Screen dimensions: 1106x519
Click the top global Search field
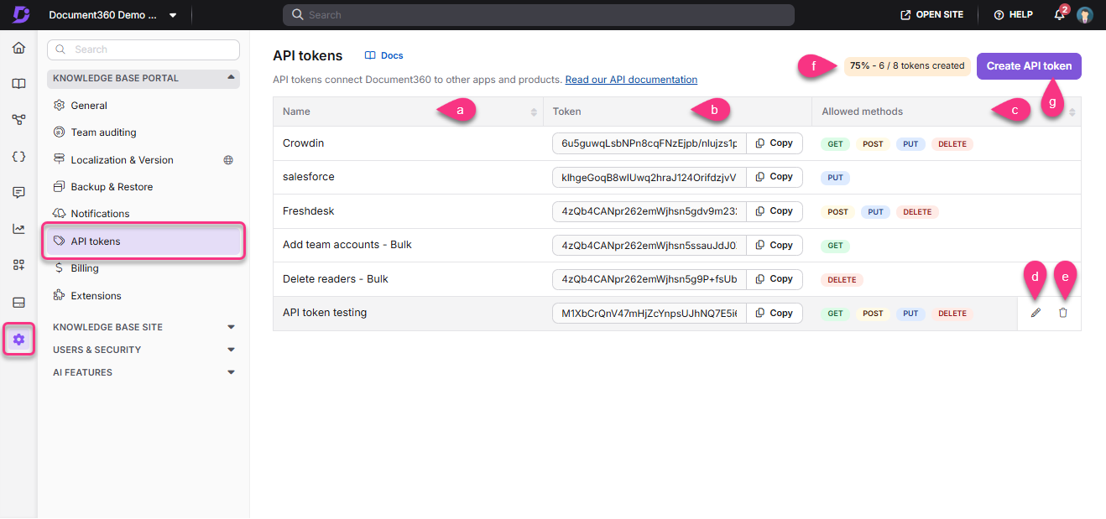pyautogui.click(x=538, y=15)
